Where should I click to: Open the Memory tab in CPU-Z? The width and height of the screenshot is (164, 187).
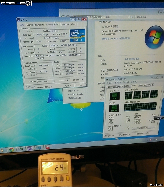coord(49,25)
